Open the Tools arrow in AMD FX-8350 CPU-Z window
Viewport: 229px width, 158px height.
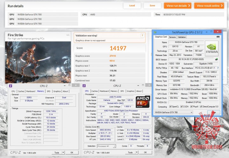(137, 152)
